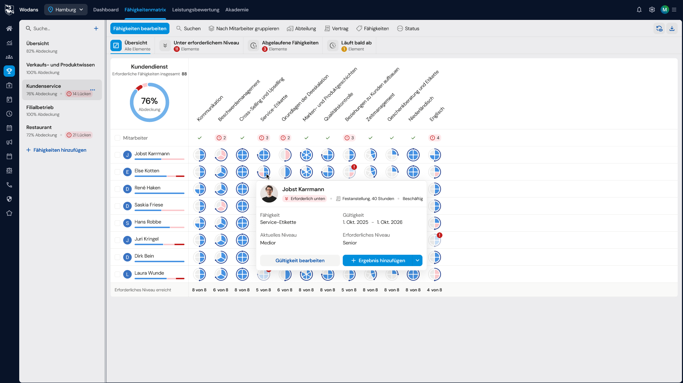Open settings gear in top bar
This screenshot has width=683, height=383.
point(652,10)
